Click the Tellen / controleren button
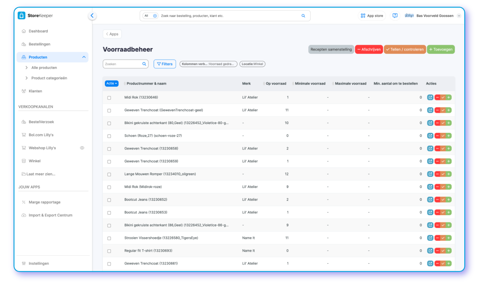 405,49
